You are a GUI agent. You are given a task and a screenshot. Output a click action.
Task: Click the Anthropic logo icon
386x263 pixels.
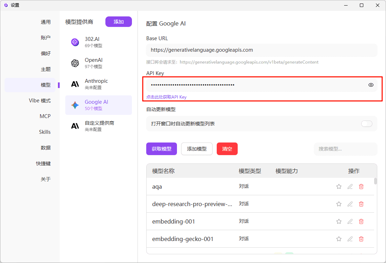click(x=75, y=84)
